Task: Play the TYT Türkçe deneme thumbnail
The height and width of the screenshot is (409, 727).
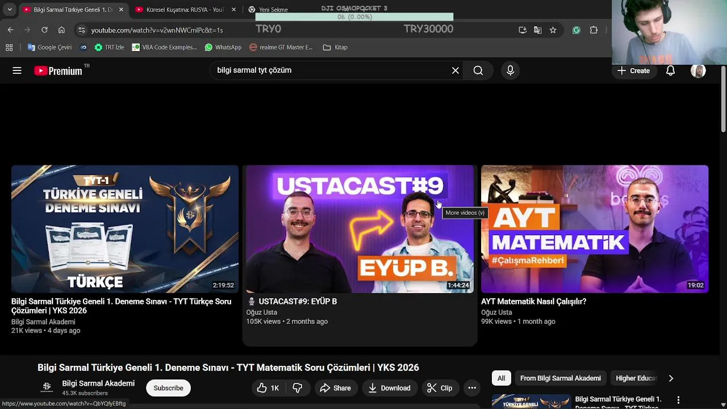Action: pyautogui.click(x=125, y=229)
